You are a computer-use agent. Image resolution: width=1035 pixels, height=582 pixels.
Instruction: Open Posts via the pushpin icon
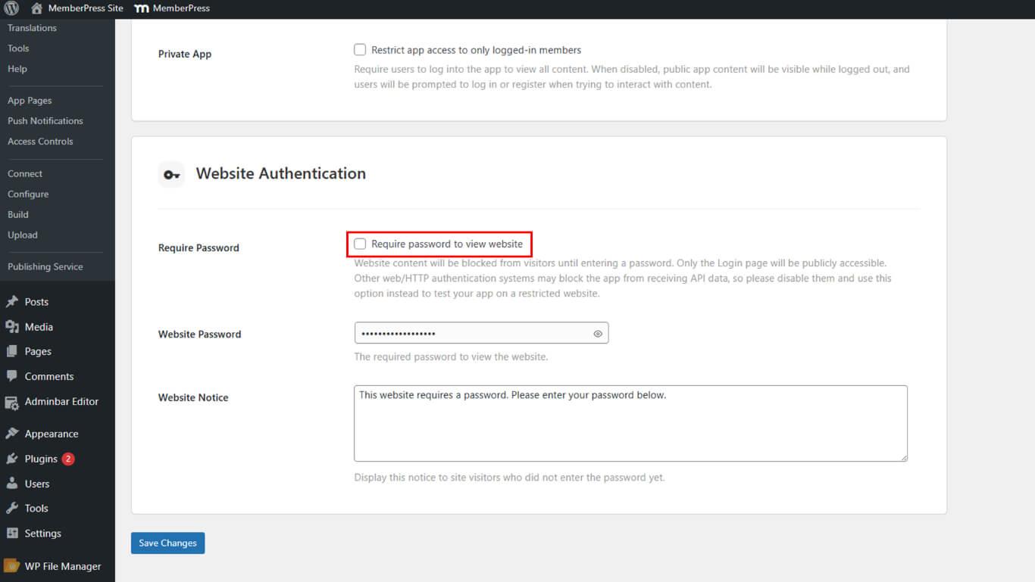(12, 302)
